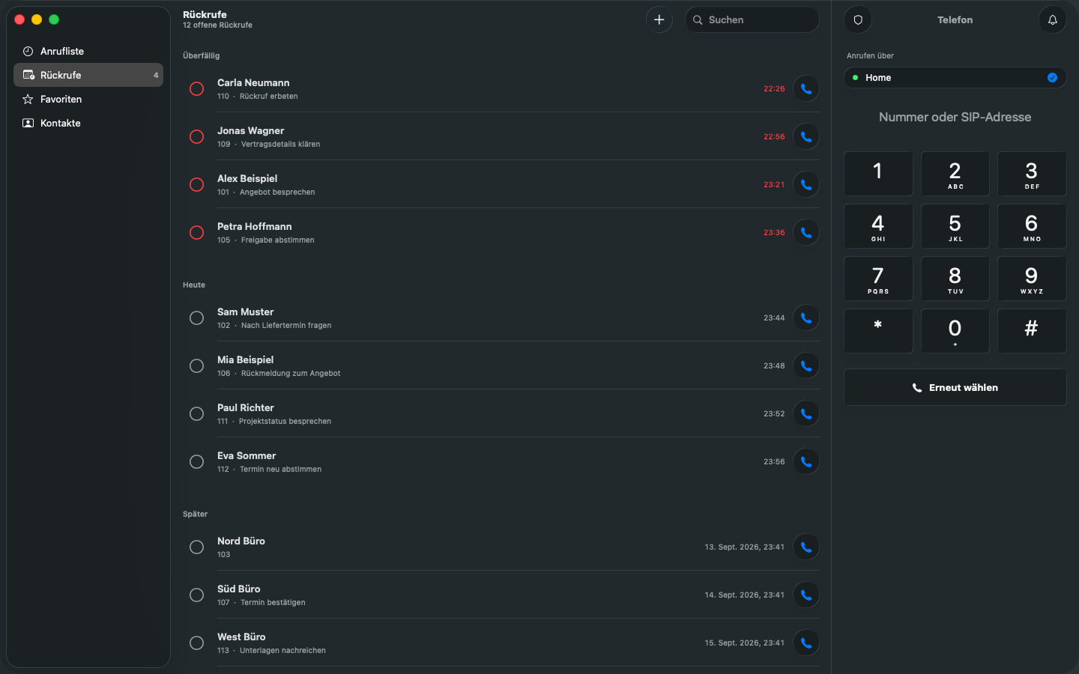The height and width of the screenshot is (674, 1079).
Task: Click the phone icon for Petra Hoffmann
Action: [806, 232]
